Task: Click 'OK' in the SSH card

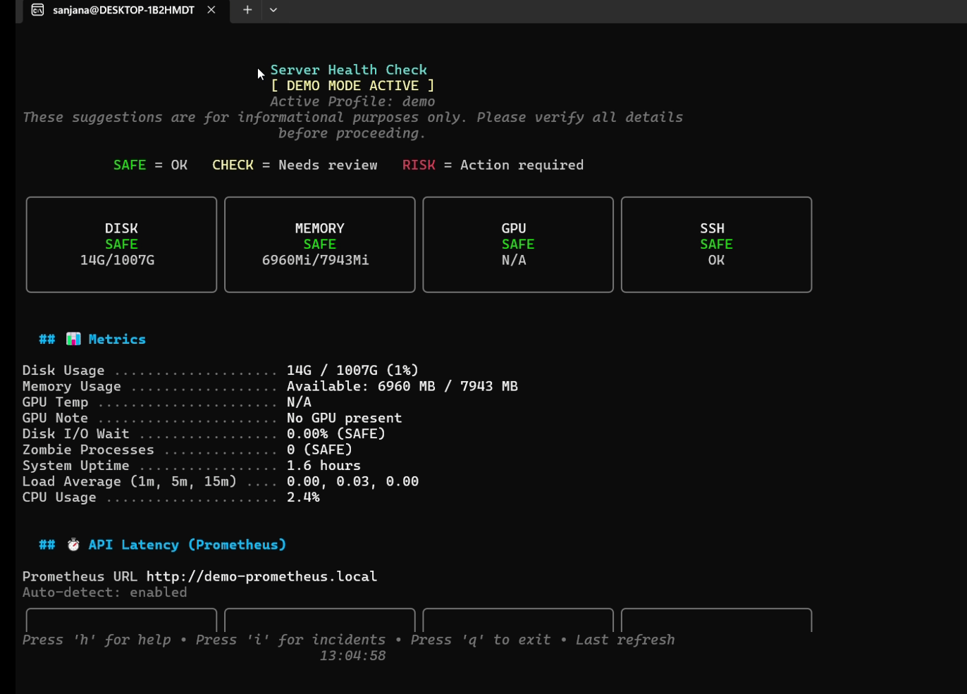Action: pyautogui.click(x=716, y=260)
